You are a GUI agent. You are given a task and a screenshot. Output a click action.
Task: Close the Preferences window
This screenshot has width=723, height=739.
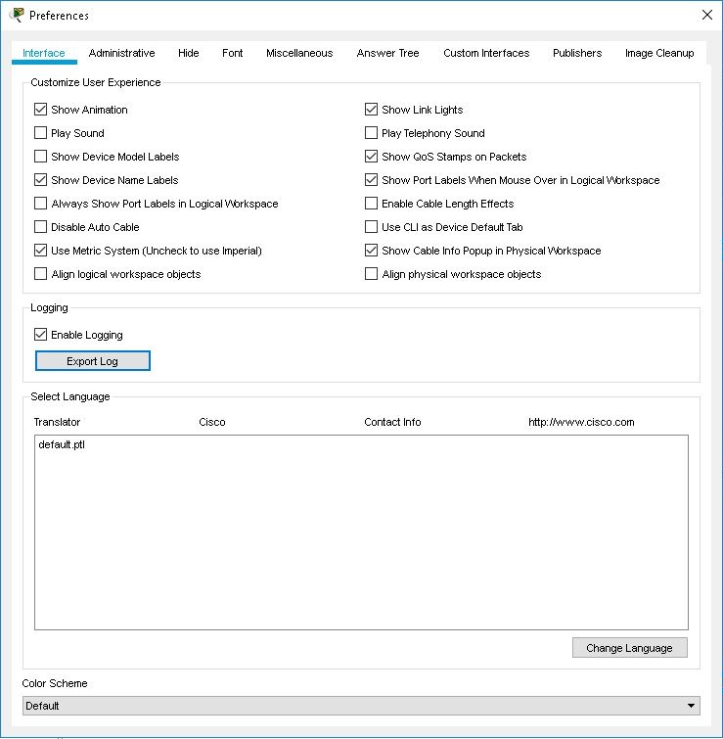[706, 15]
